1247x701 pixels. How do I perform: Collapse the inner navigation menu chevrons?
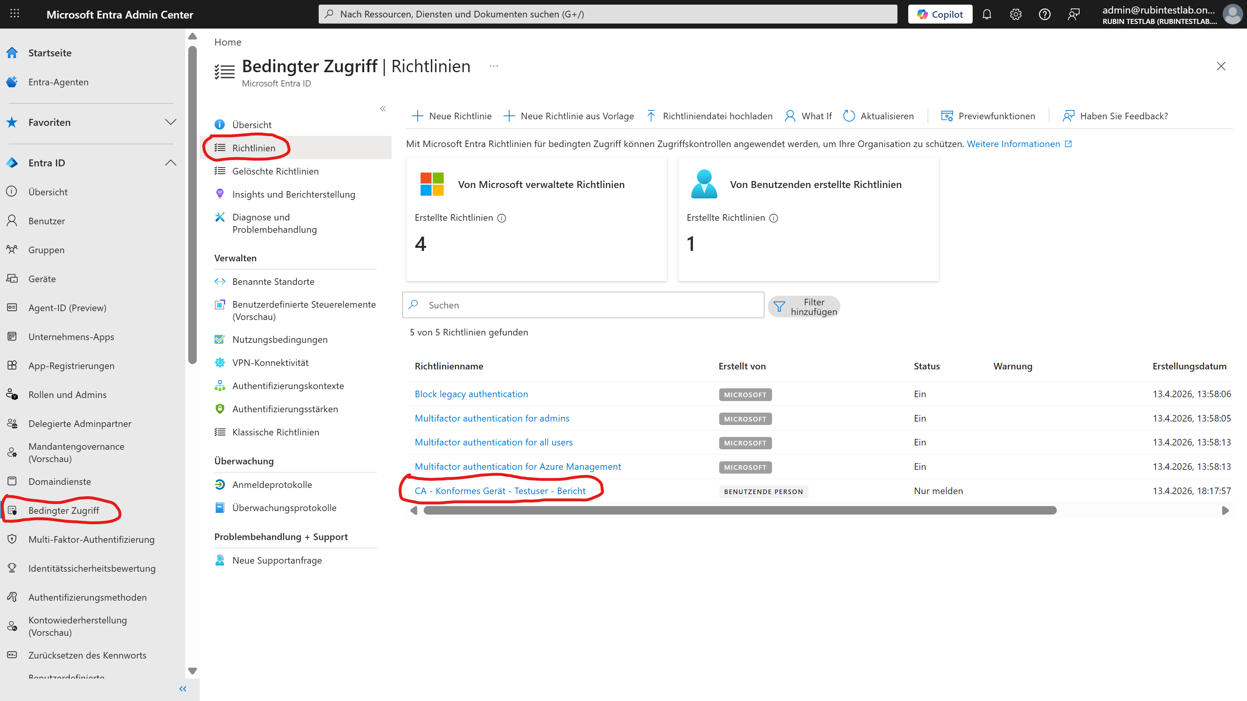(382, 108)
